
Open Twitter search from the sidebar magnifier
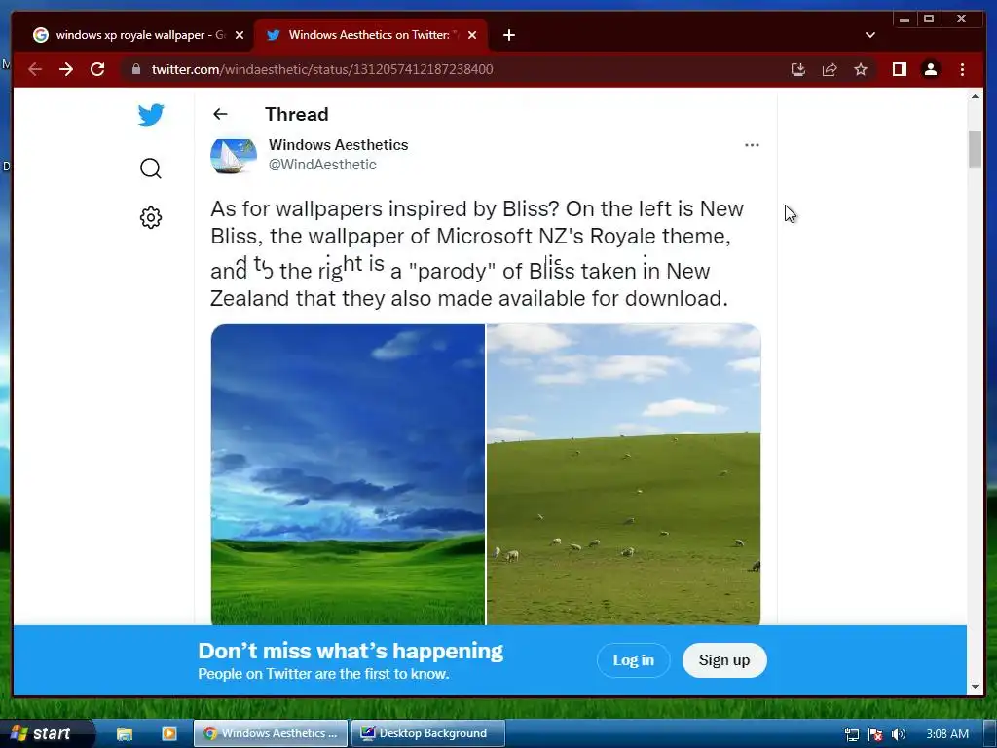(x=151, y=168)
